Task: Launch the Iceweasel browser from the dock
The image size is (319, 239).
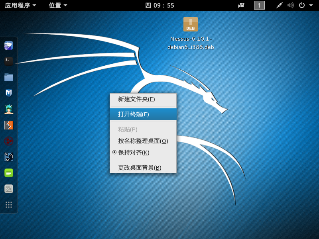Action: pos(9,45)
